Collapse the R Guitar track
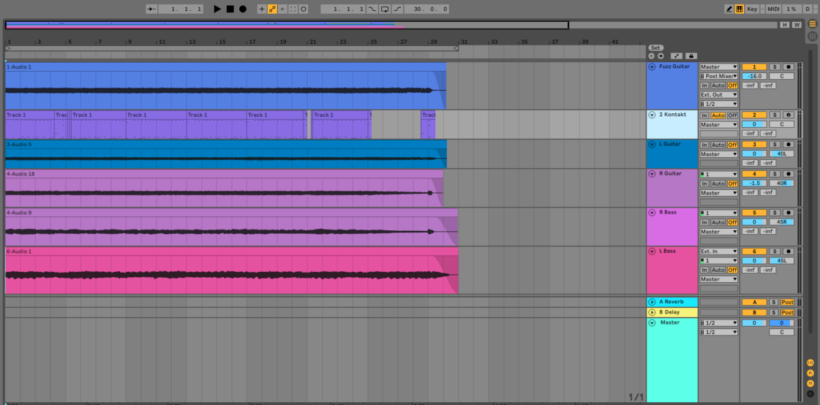 (x=652, y=173)
